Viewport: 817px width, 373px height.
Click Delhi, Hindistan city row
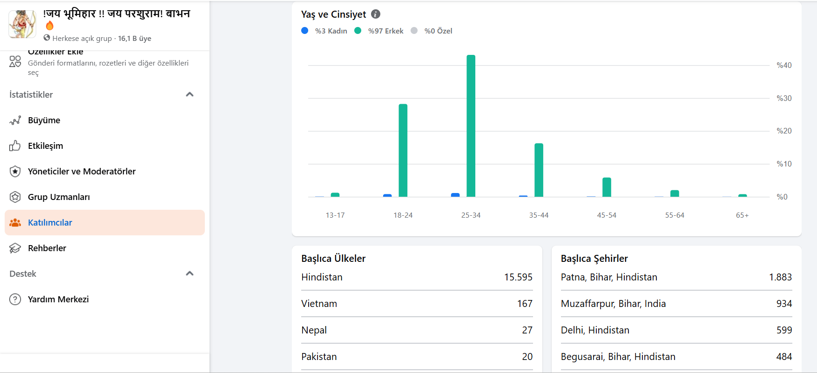click(676, 330)
